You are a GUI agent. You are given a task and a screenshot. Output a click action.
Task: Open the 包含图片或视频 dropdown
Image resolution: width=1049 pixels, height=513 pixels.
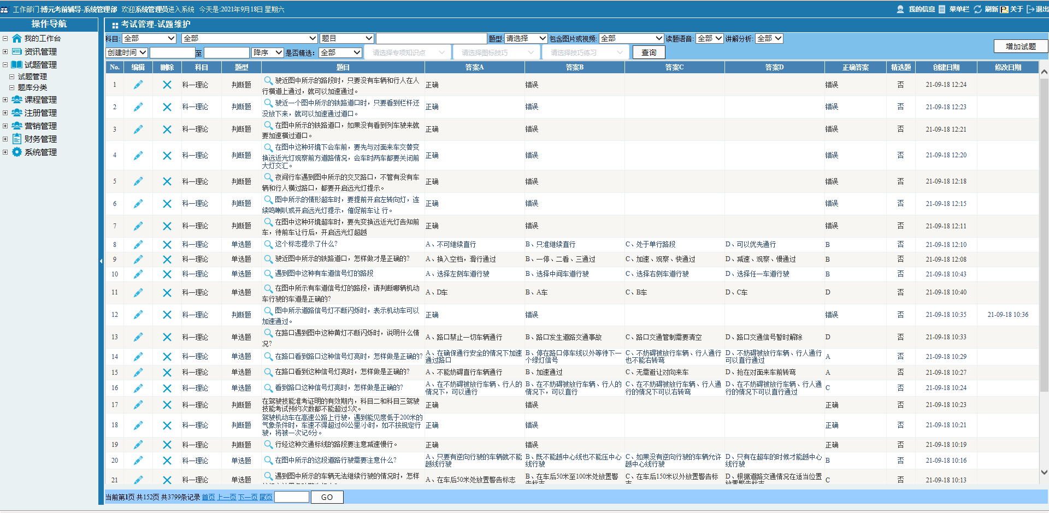(x=632, y=38)
